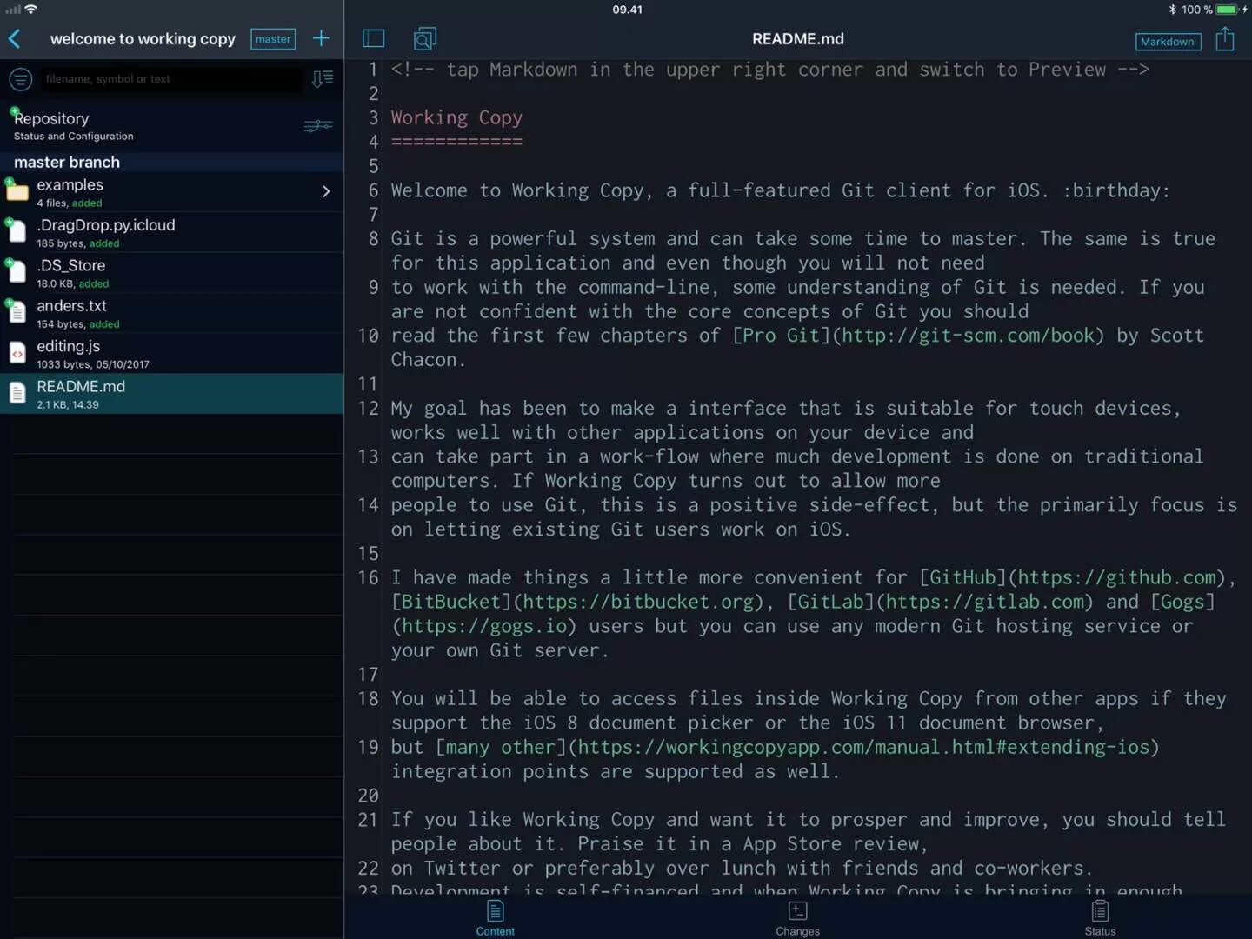Click the battery indicator in status bar
This screenshot has height=939, width=1252.
click(1226, 10)
